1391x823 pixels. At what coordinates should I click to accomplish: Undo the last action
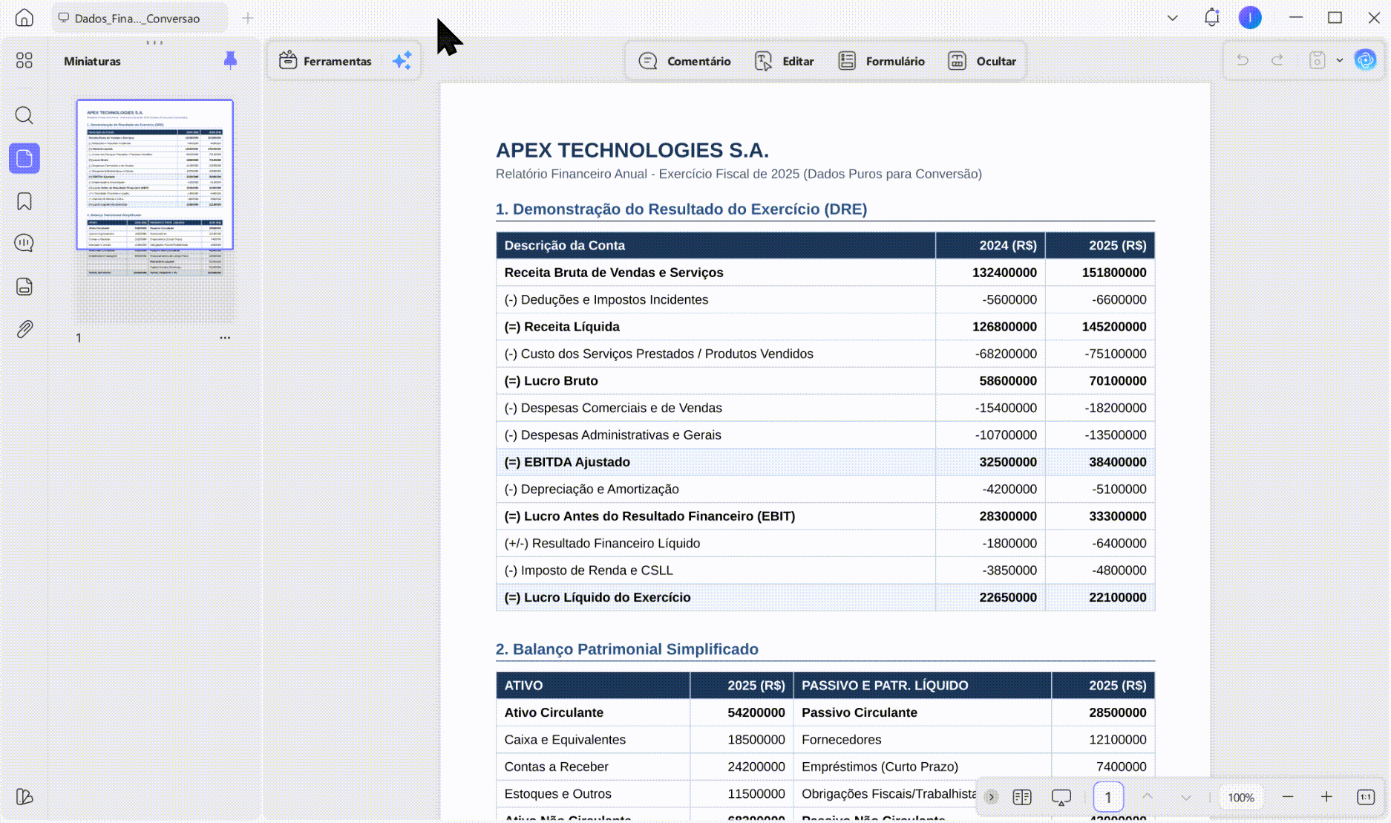point(1243,60)
